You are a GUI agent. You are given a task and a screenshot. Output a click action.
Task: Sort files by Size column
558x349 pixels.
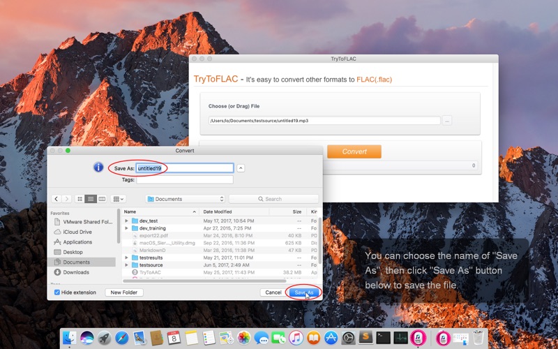tap(287, 211)
